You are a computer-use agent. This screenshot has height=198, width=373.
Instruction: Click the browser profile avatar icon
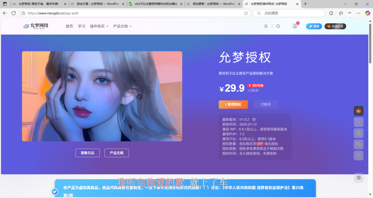pos(349,13)
